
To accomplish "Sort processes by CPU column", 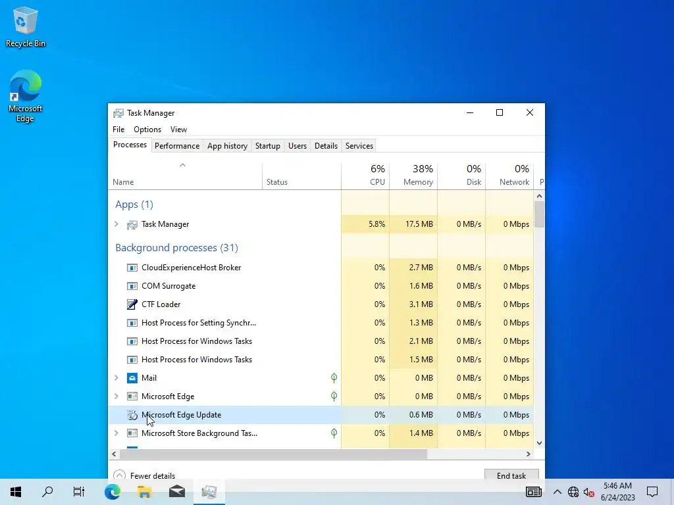I will (x=365, y=176).
